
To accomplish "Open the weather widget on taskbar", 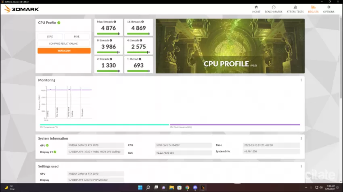I will coord(10,188).
